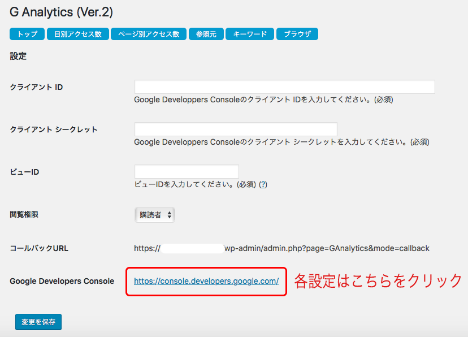The image size is (468, 337).
Task: Open the console.developers.google.com link
Action: 206,280
